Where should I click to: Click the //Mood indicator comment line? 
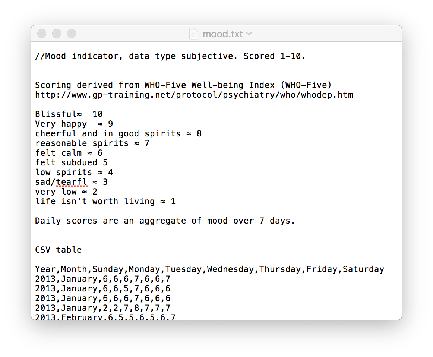170,56
